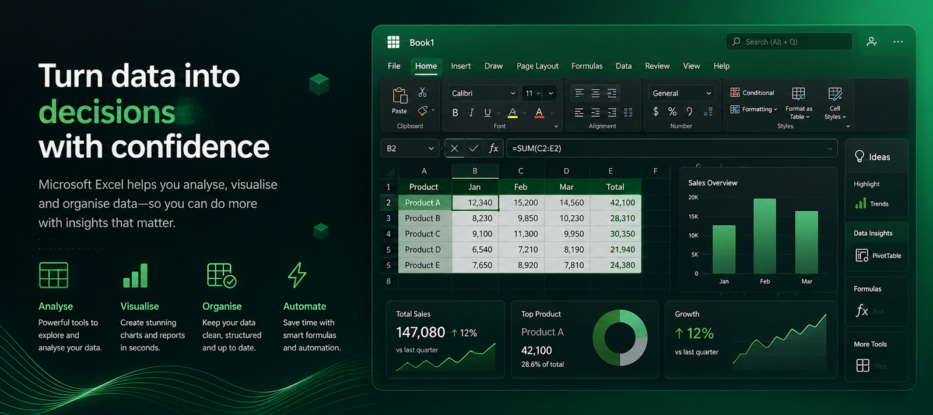Screen dimensions: 933x415
Task: Switch to the Draw tab
Action: pos(493,66)
